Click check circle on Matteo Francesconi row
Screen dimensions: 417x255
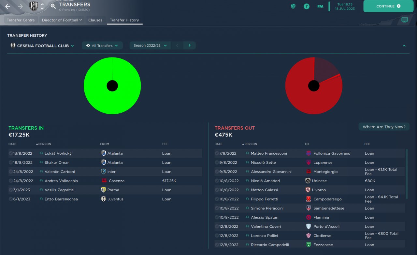pyautogui.click(x=217, y=153)
